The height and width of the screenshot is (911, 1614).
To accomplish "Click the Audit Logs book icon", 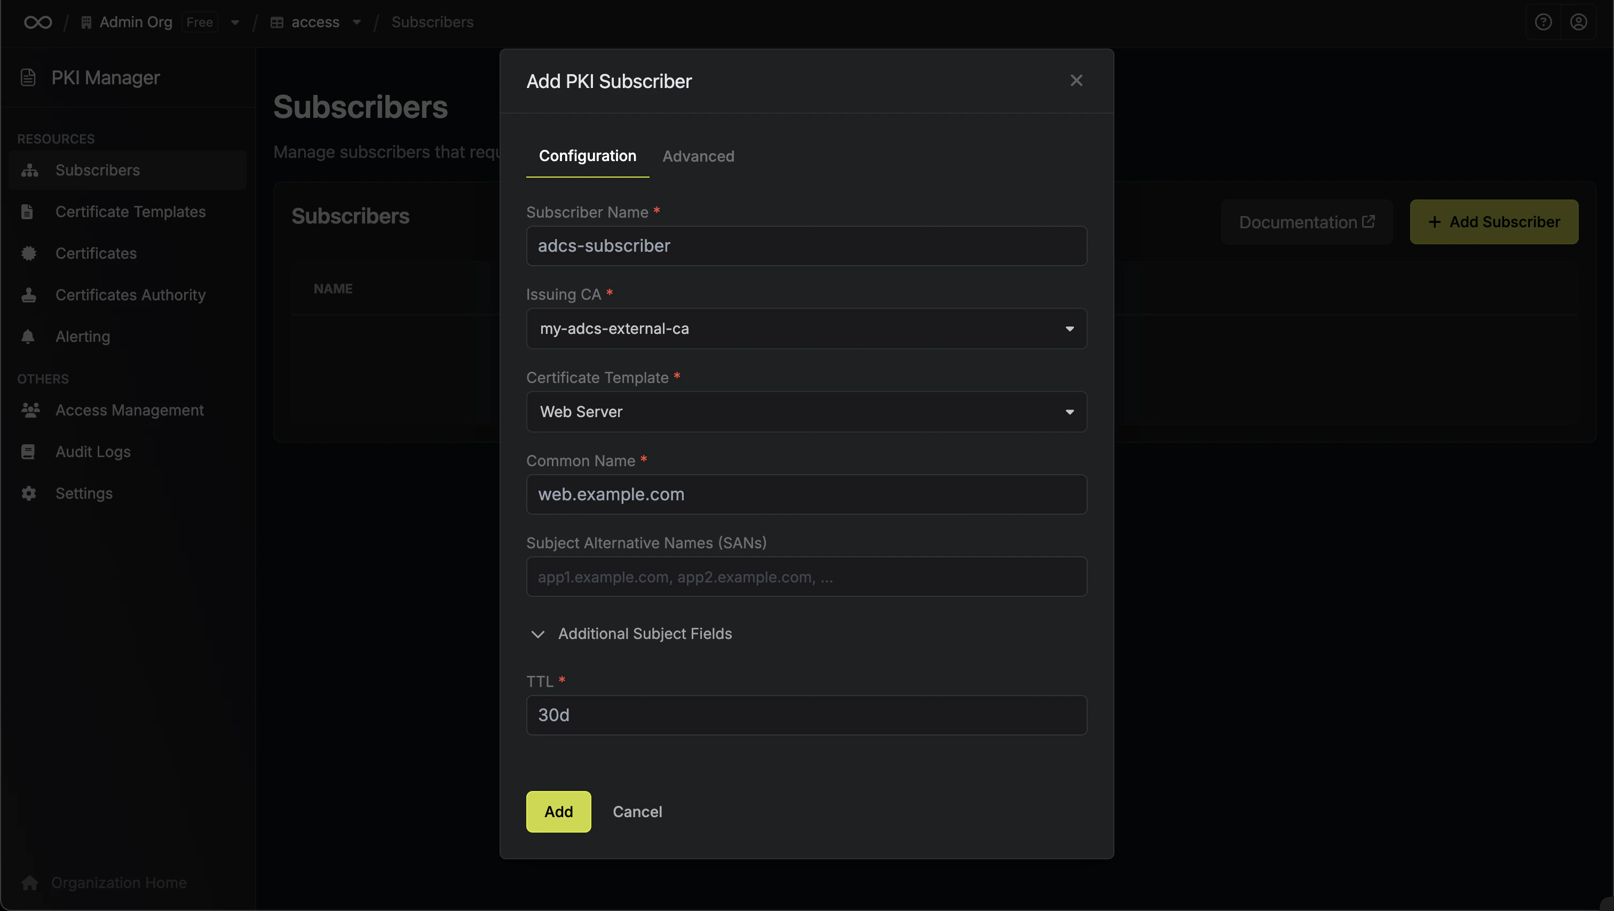I will (28, 452).
